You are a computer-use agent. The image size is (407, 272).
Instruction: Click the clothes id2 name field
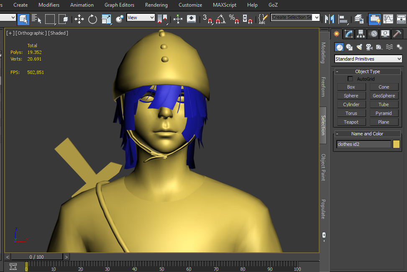363,144
